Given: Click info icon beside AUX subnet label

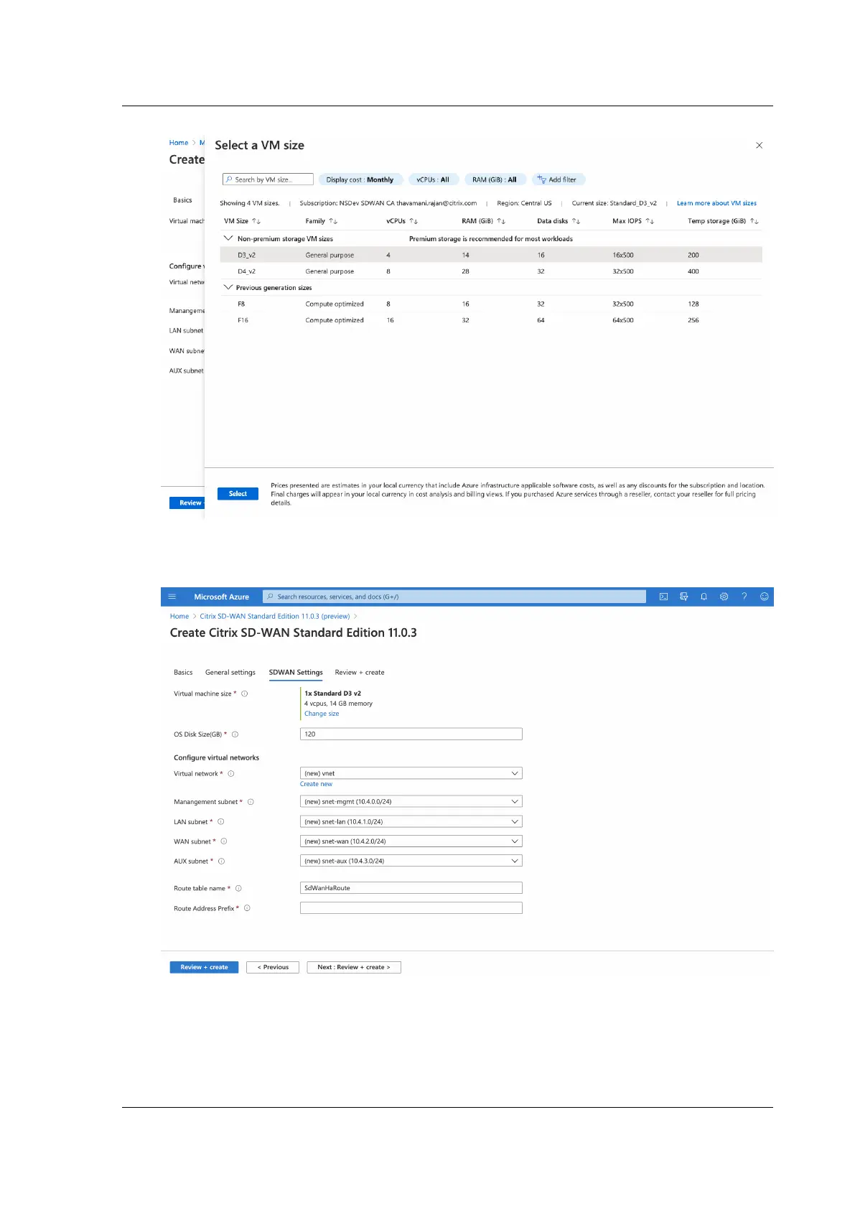Looking at the screenshot, I should point(221,862).
